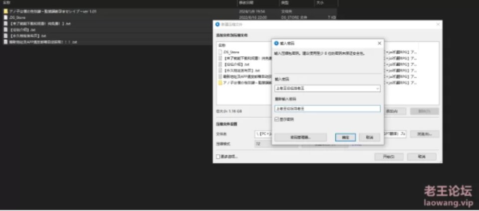Click the password dialog's blue title icon

pyautogui.click(x=276, y=43)
